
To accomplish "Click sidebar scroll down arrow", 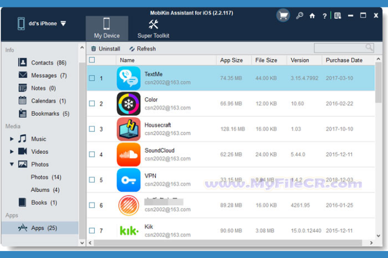I will (x=82, y=243).
